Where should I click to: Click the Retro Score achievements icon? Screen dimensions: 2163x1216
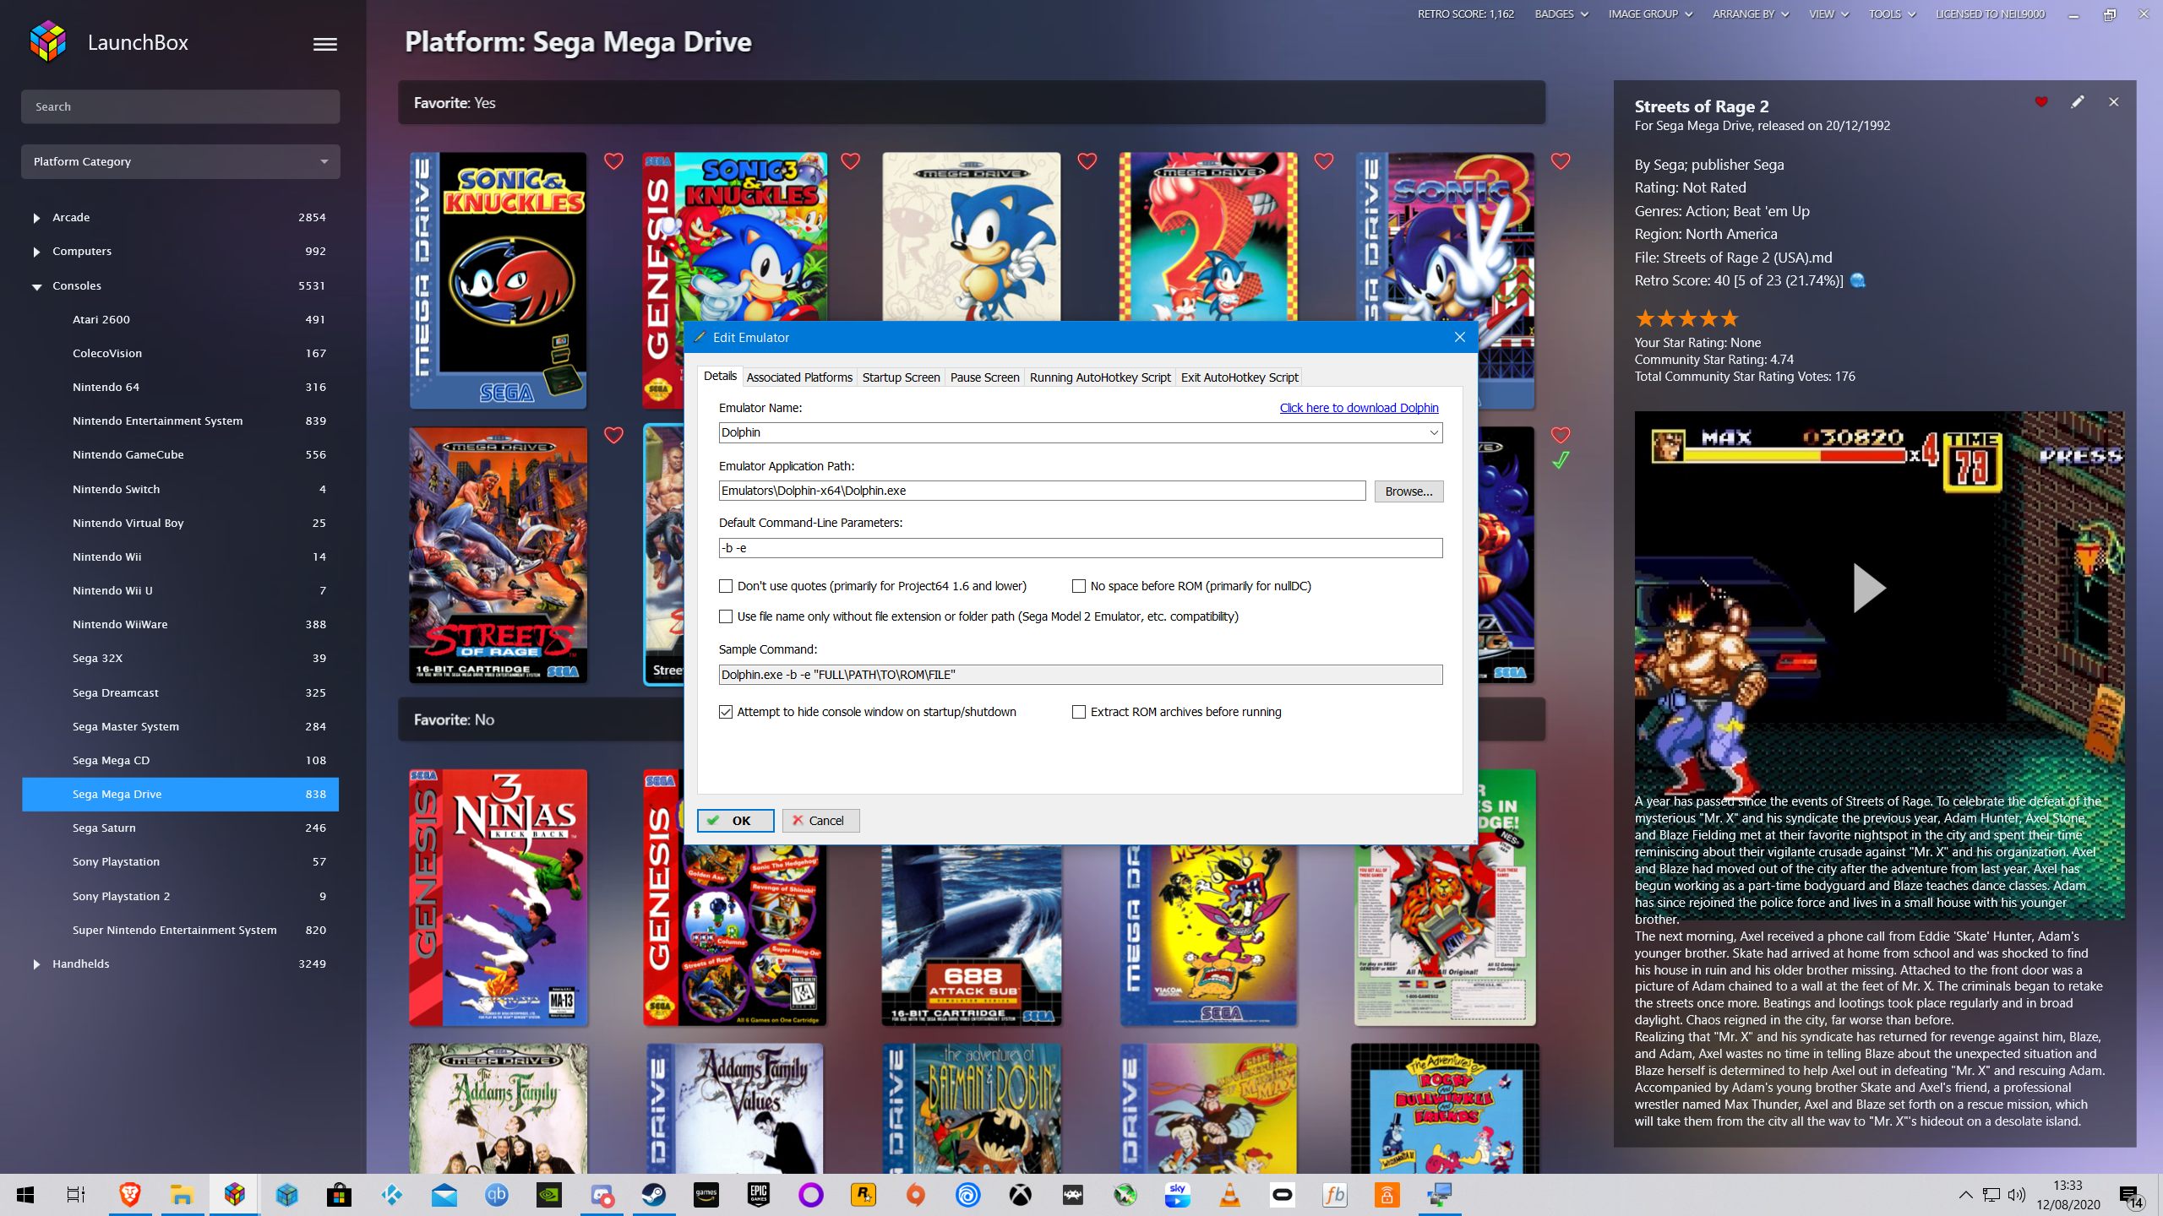1858,280
